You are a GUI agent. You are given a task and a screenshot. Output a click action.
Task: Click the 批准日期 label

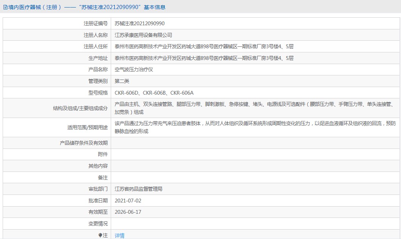(98, 201)
